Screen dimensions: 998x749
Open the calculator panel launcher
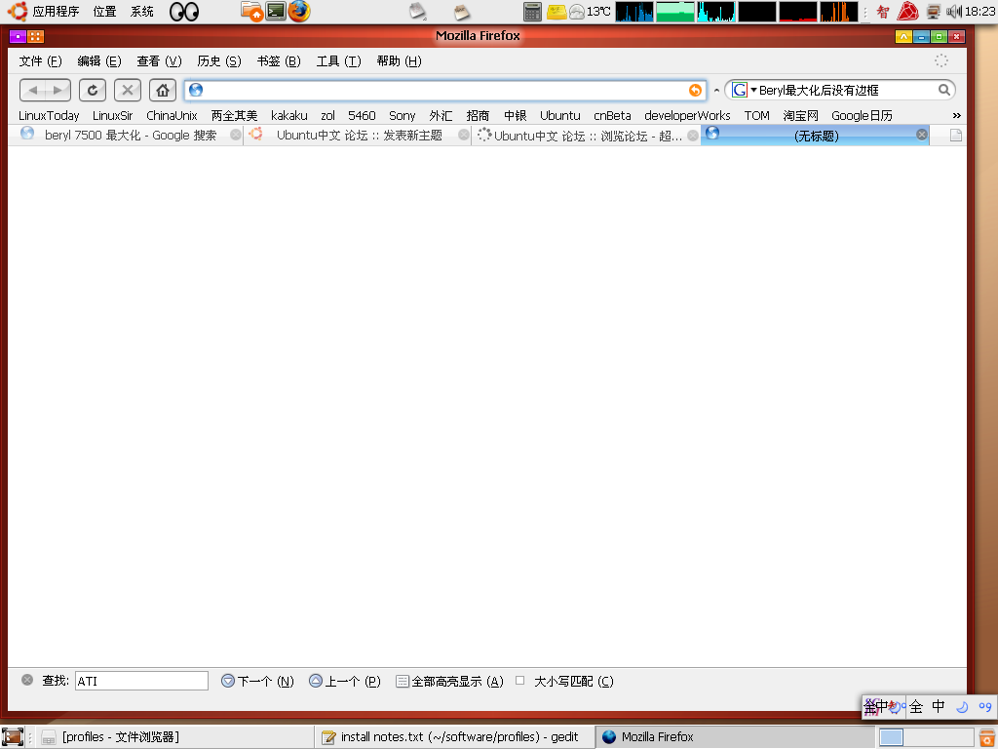pos(532,11)
